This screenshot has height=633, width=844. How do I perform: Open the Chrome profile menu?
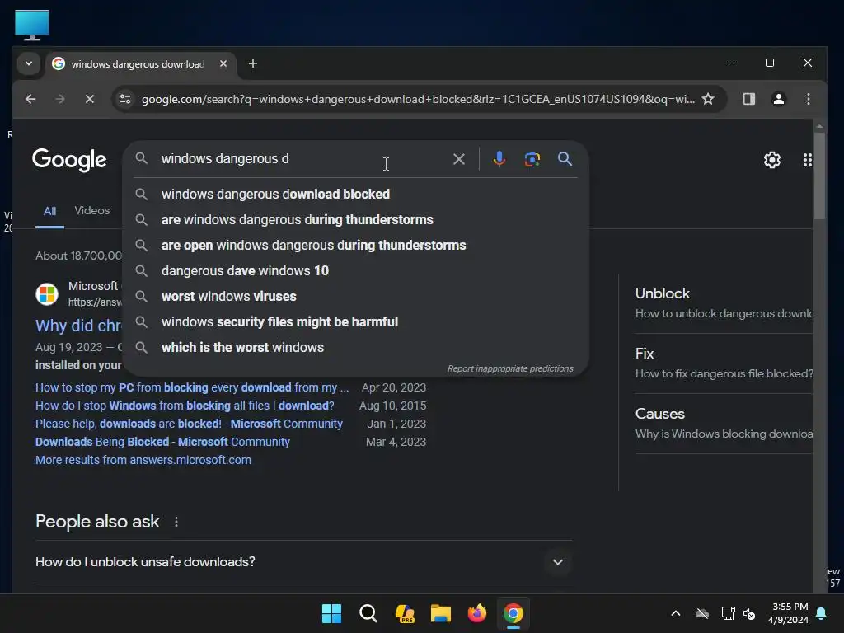778,99
